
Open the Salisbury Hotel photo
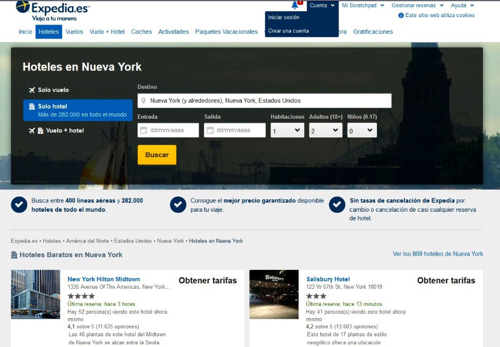click(274, 294)
